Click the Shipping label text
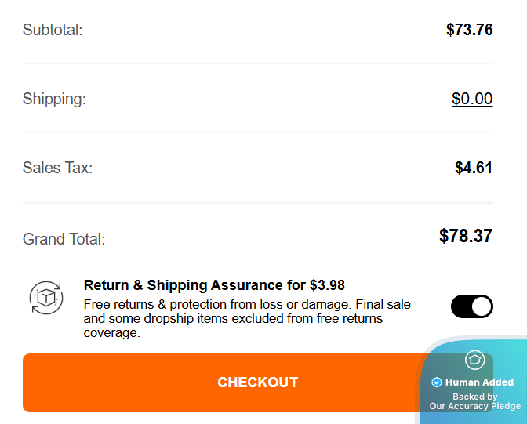This screenshot has width=527, height=424. pos(54,100)
